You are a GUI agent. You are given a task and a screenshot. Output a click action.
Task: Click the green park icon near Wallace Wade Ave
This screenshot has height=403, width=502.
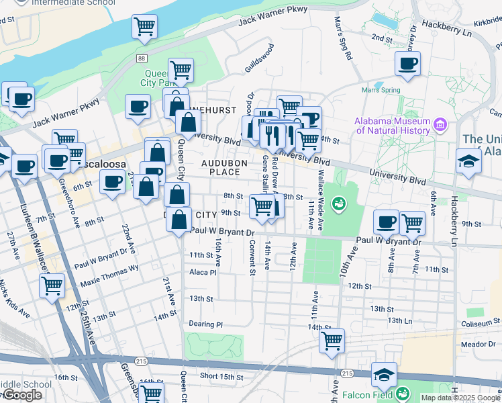[x=340, y=201]
